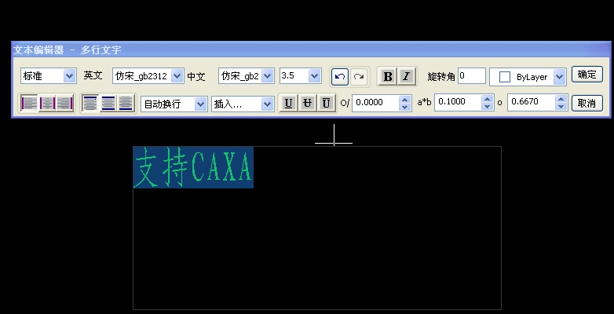This screenshot has width=614, height=314.
Task: Toggle underline formatting
Action: [x=289, y=104]
